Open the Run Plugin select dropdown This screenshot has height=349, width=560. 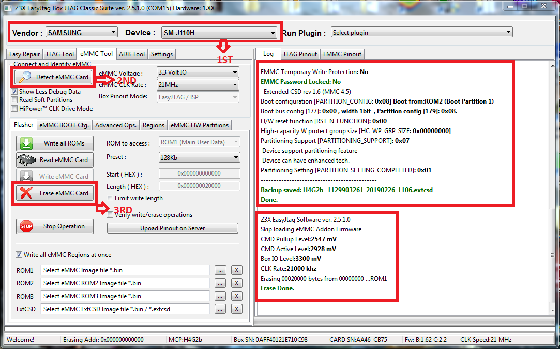422,32
